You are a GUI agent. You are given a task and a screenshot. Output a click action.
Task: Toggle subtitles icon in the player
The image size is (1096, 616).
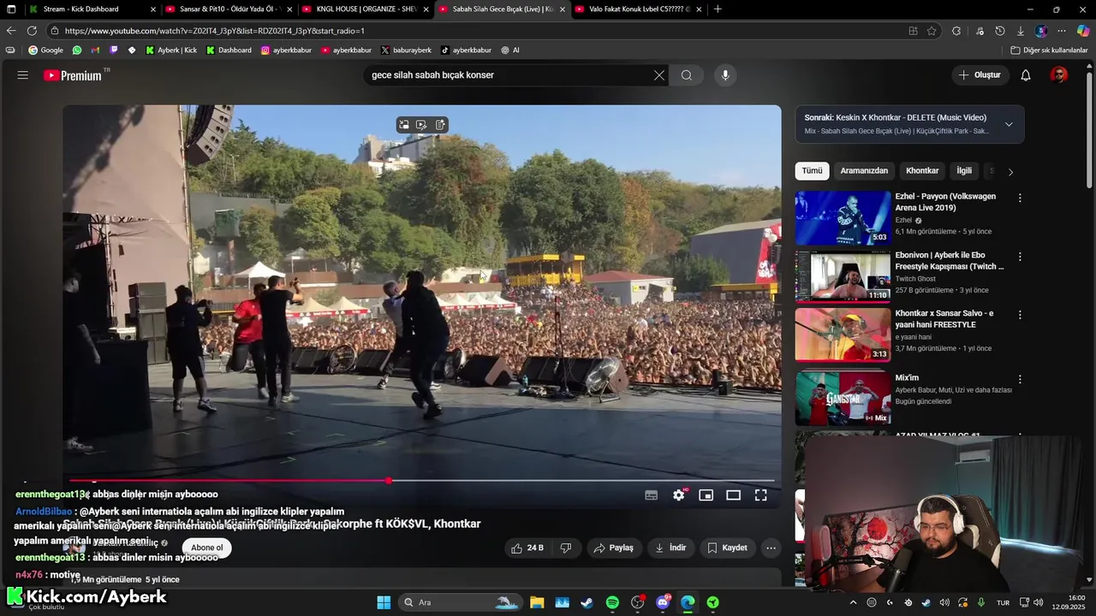[651, 495]
